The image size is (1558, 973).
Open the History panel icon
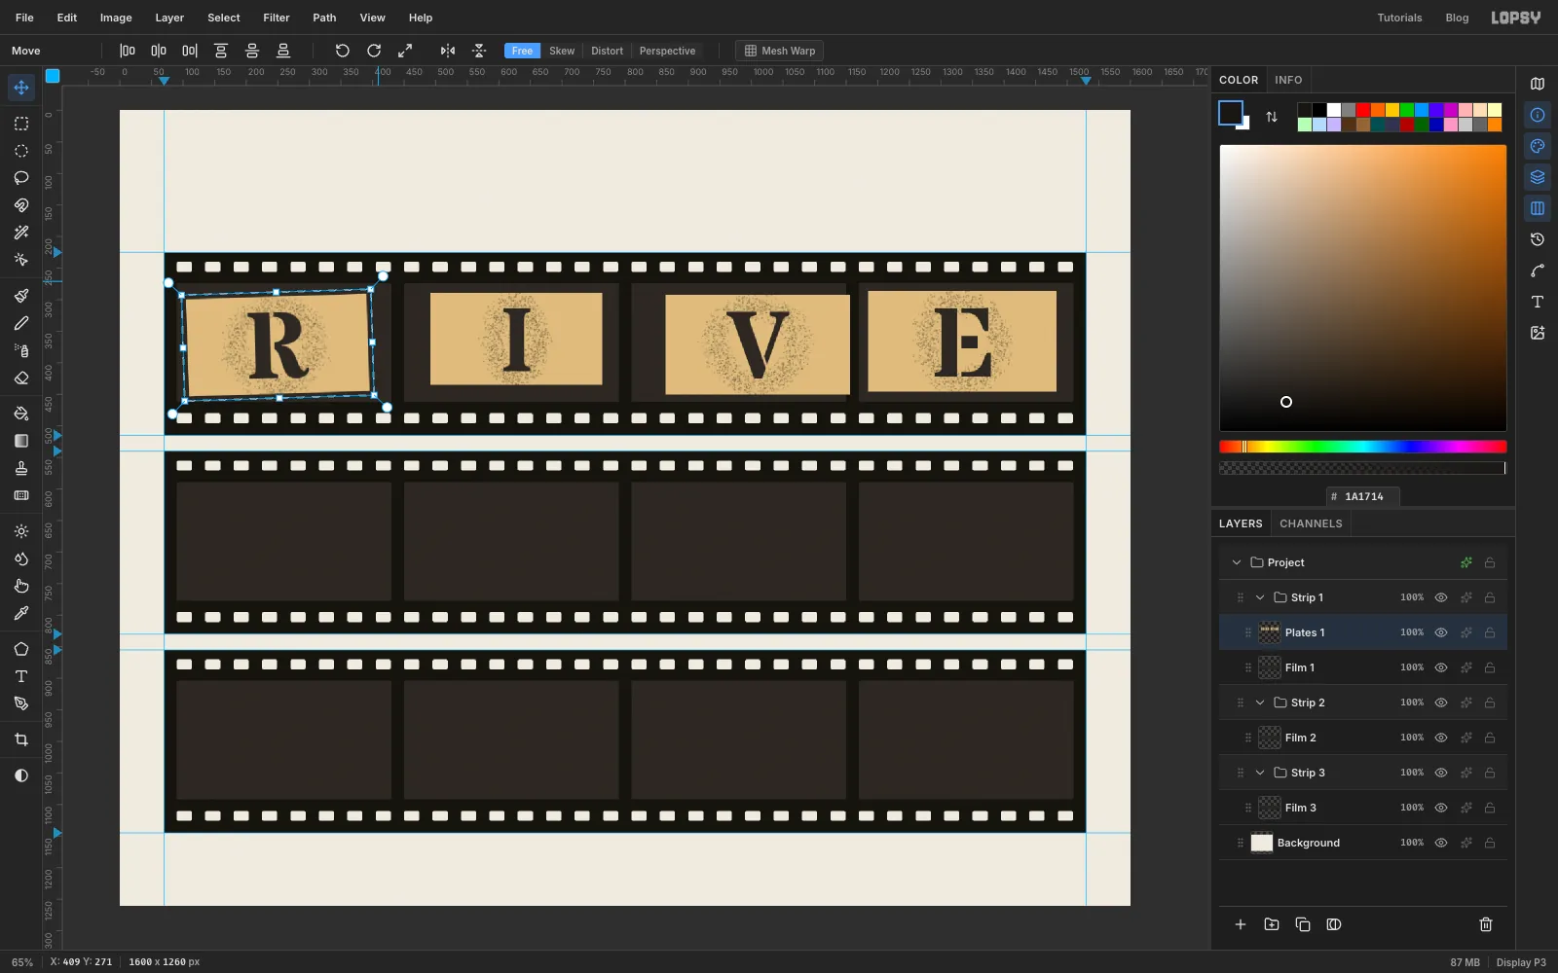click(x=1538, y=239)
